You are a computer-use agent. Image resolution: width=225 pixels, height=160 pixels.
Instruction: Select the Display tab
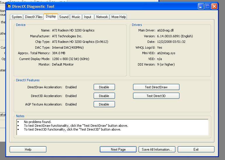coord(51,17)
